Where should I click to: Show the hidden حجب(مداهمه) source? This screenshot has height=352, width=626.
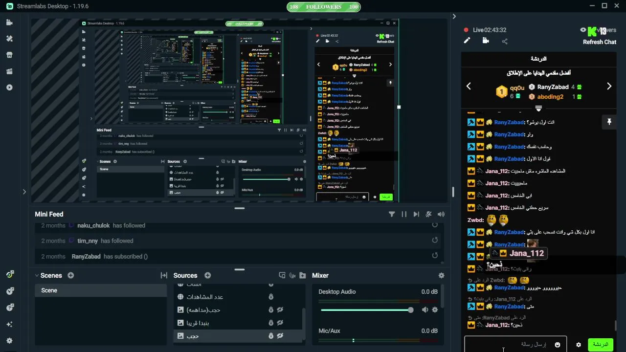[280, 310]
